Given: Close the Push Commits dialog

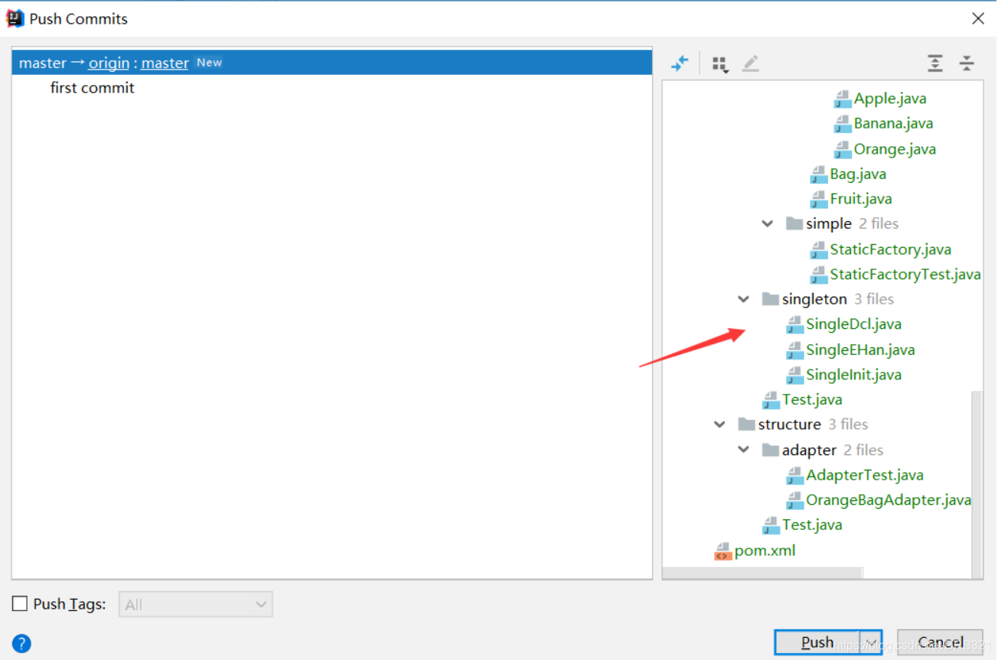Looking at the screenshot, I should point(978,18).
